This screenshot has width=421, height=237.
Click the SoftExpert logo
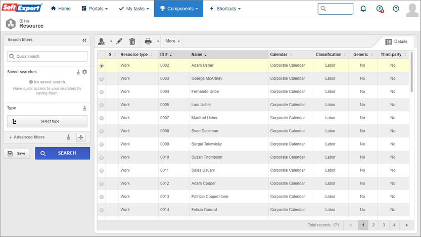pos(22,8)
